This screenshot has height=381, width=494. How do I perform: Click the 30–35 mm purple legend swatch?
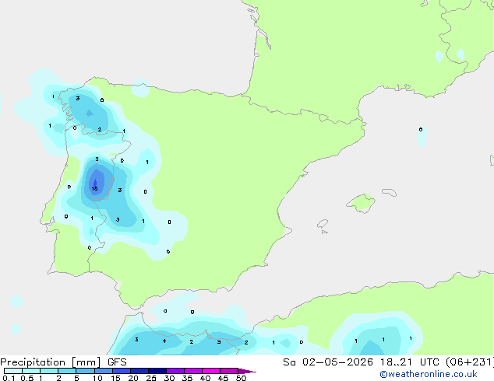[x=175, y=371]
